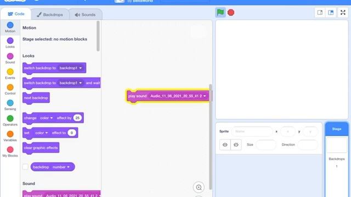Click the green flag to run
351x197 pixels.
(220, 13)
